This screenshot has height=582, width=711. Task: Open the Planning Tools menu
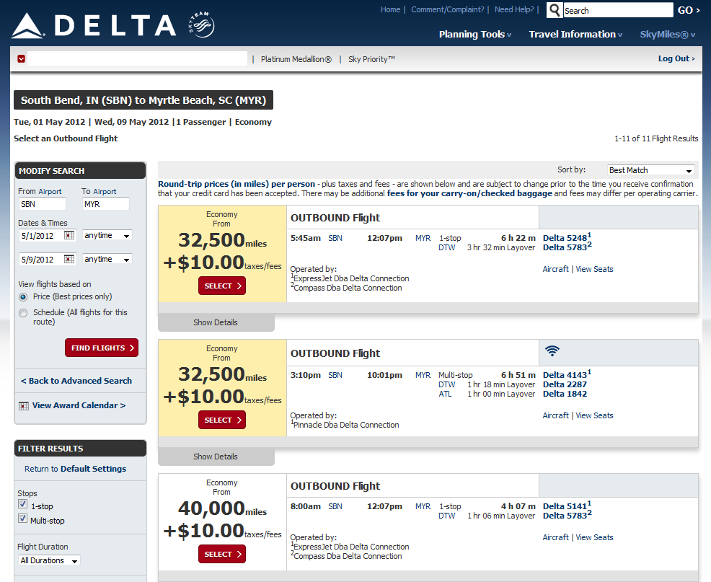click(x=474, y=35)
